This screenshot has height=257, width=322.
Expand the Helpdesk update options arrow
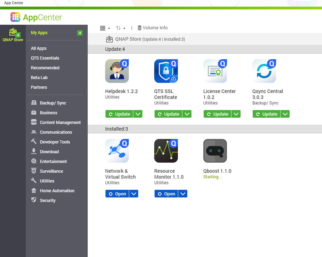(x=138, y=114)
